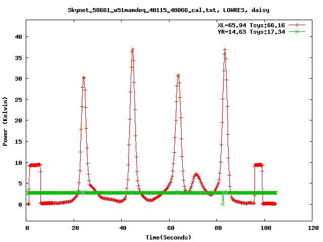Click the y-axis tick label 30

pyautogui.click(x=19, y=79)
